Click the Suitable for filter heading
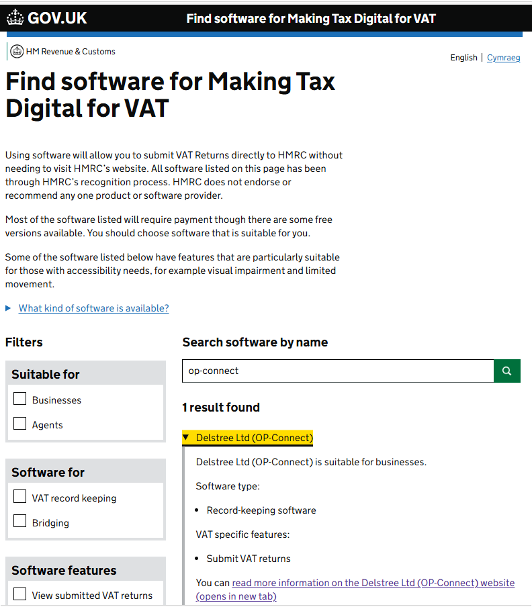The width and height of the screenshot is (532, 611). [x=46, y=375]
